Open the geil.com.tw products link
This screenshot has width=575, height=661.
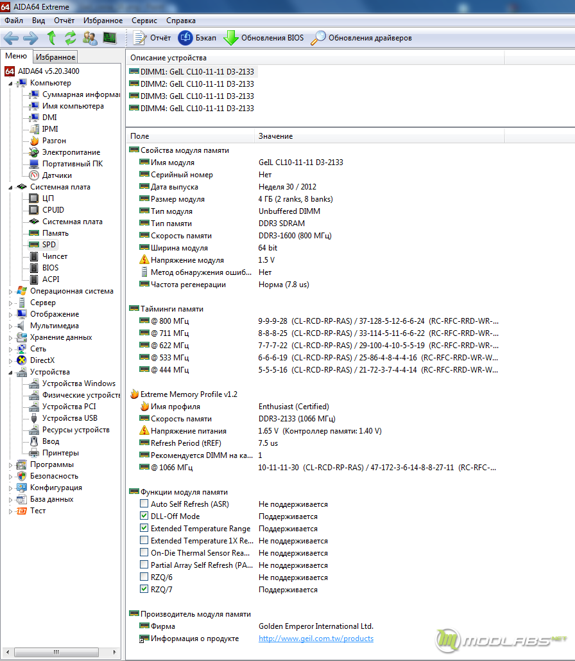(316, 639)
